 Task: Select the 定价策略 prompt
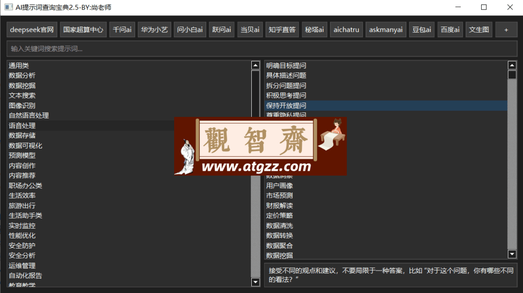coord(386,216)
